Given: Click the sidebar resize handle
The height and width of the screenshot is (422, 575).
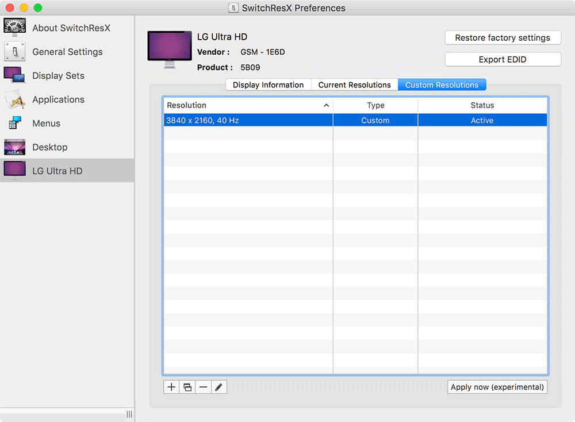Looking at the screenshot, I should (x=129, y=415).
